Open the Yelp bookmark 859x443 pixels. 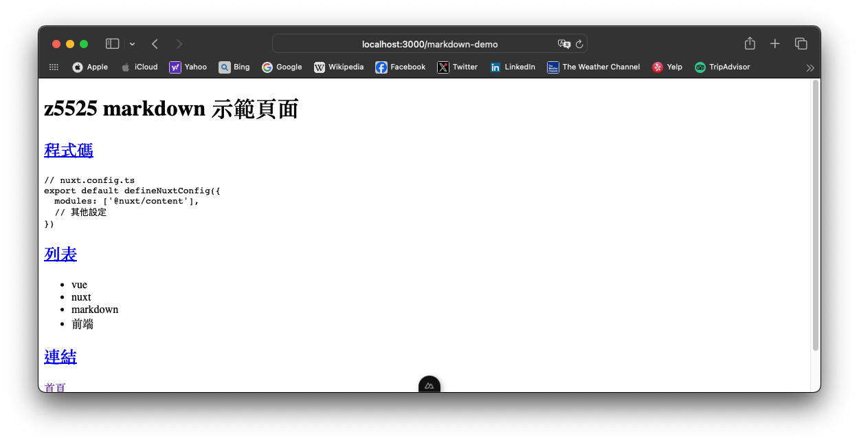(x=667, y=67)
